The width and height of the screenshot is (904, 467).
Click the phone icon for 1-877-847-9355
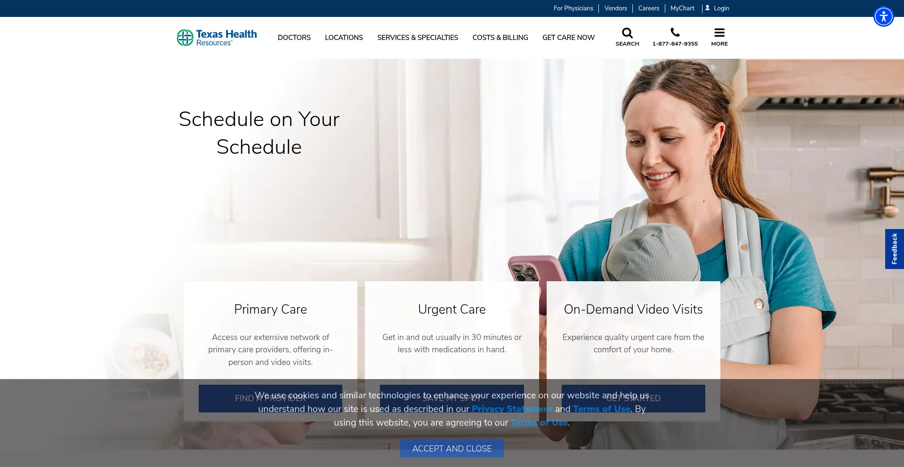coord(675,32)
